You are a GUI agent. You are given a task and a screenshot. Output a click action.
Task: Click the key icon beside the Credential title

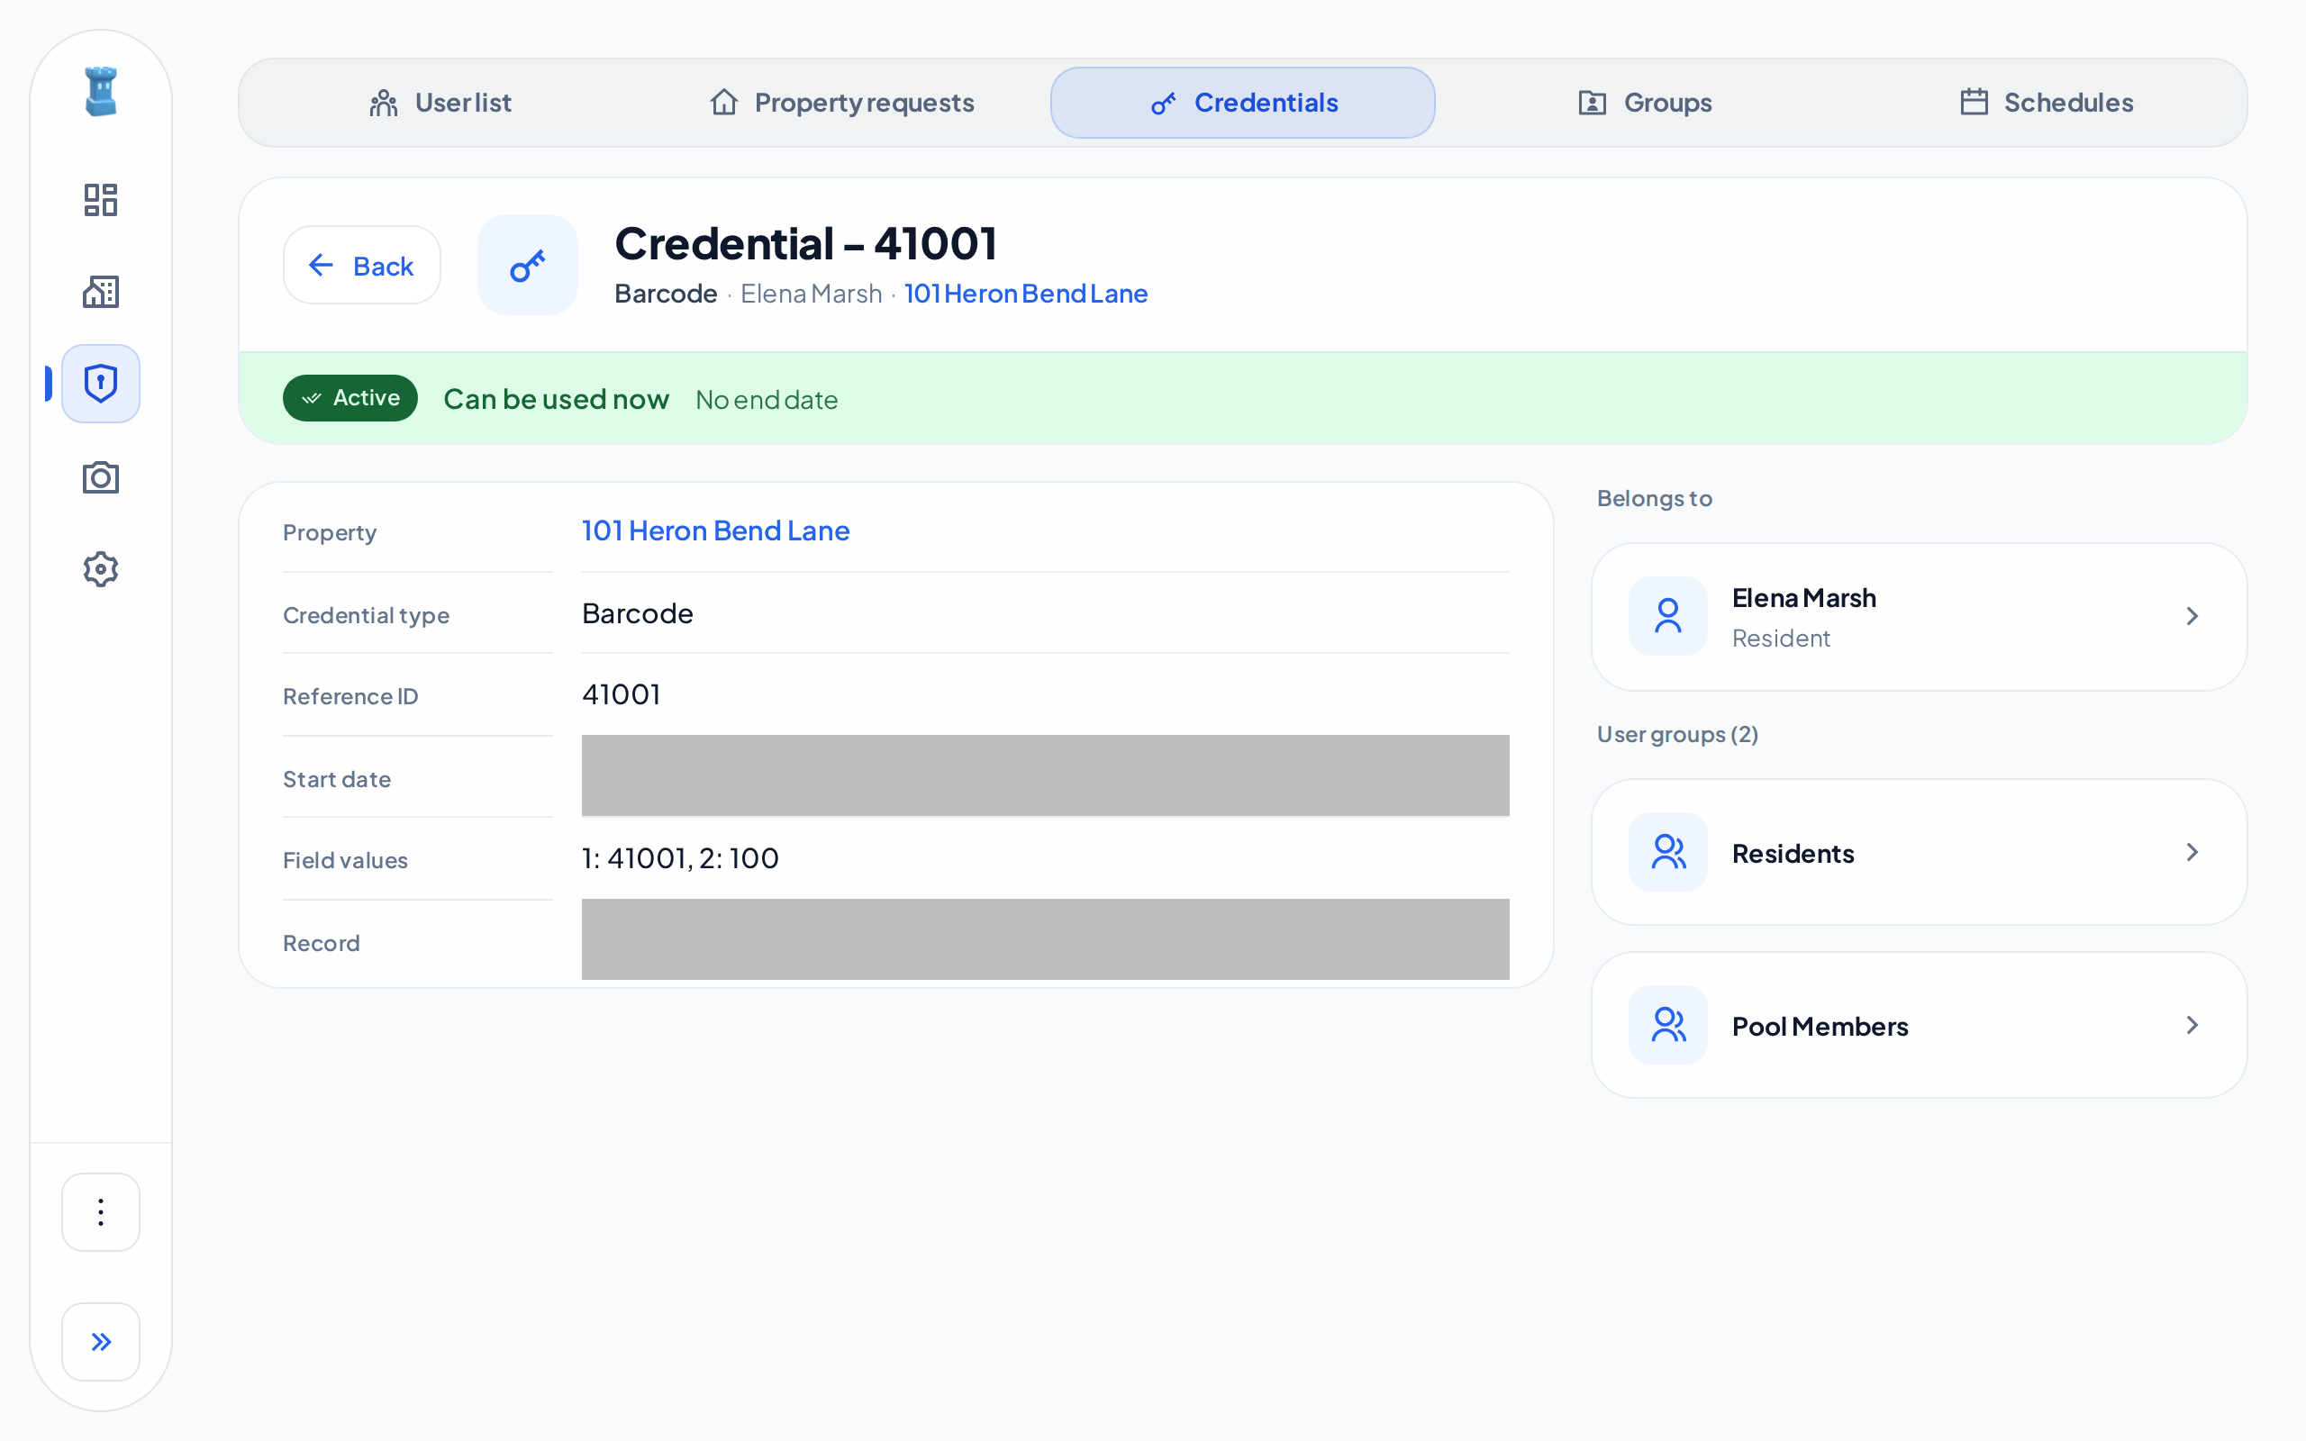click(528, 265)
